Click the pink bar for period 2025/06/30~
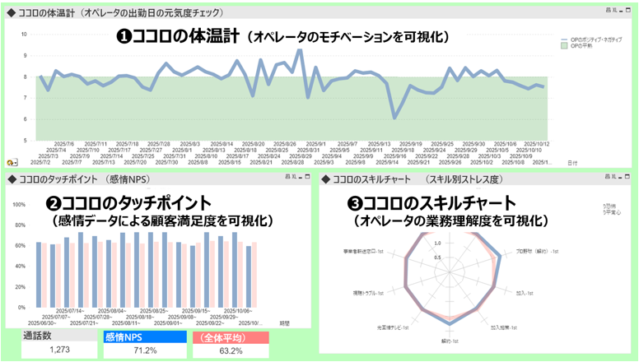 (44, 276)
